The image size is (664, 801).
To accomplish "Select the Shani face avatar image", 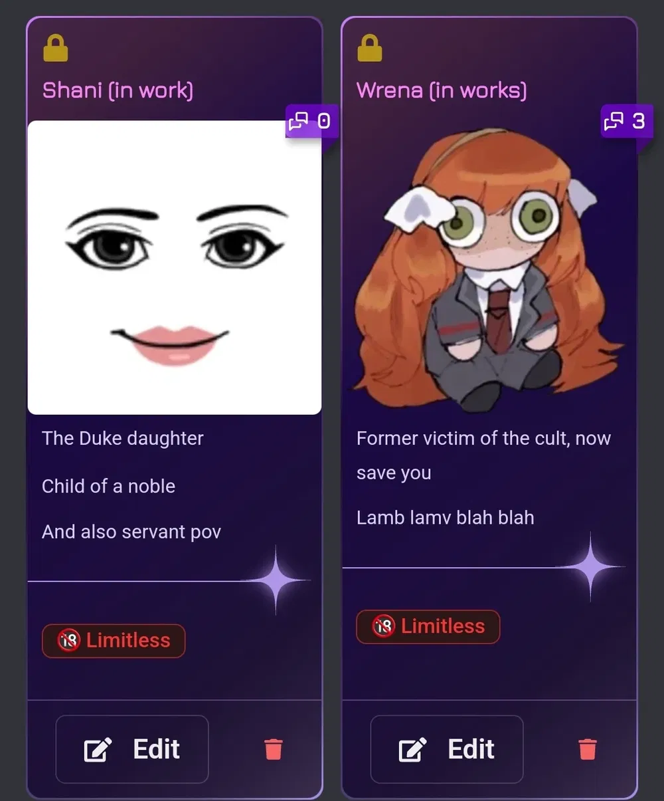I will (175, 267).
